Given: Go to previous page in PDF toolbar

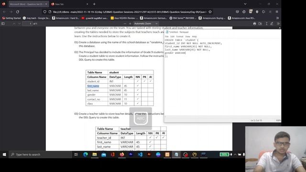Looking at the screenshot, I should coord(14,23).
